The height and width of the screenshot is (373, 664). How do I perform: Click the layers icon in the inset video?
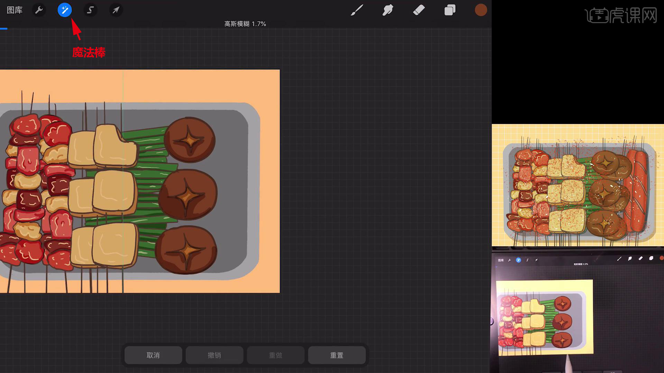coord(651,258)
